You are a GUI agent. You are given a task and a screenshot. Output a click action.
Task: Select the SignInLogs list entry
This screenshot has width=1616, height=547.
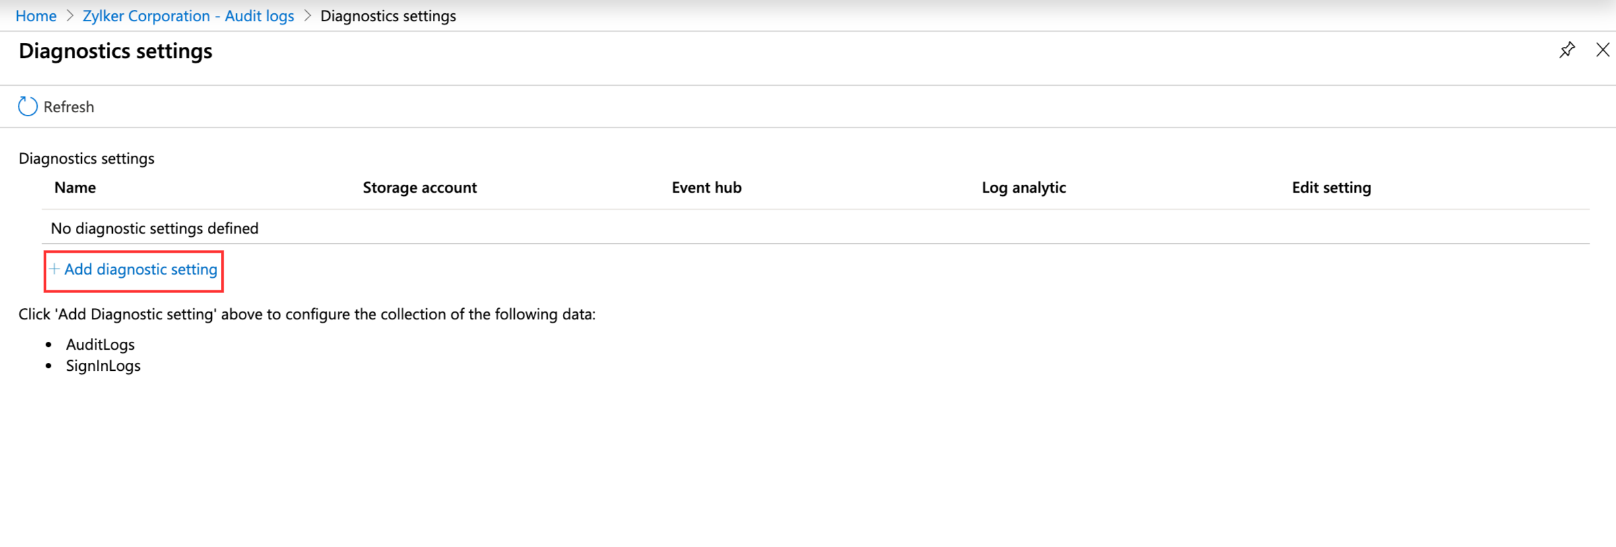pos(103,365)
